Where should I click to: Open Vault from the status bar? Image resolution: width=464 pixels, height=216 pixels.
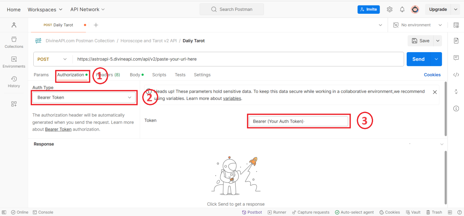(413, 212)
